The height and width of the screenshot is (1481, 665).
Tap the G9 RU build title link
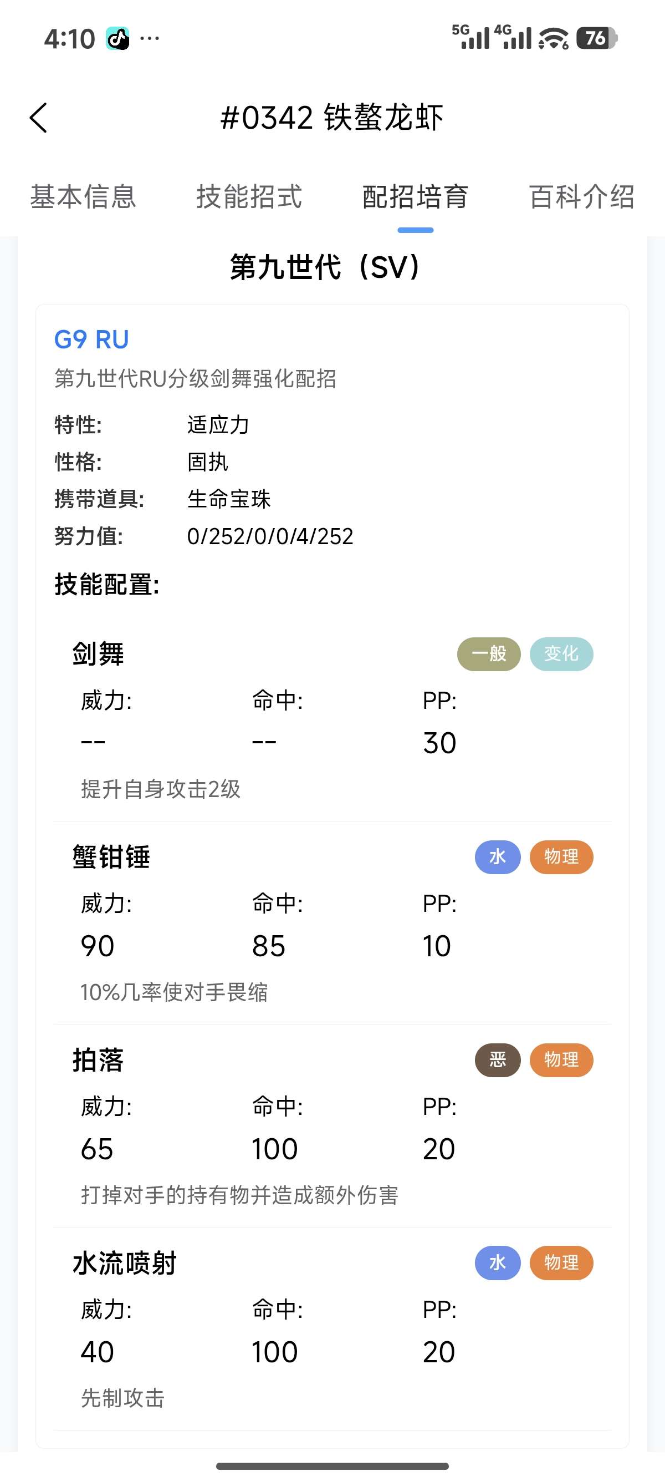coord(91,339)
